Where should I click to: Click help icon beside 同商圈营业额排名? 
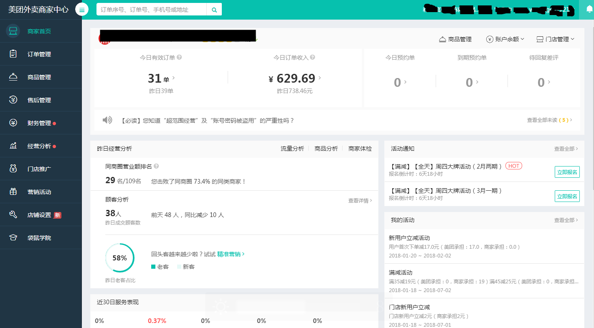[156, 166]
